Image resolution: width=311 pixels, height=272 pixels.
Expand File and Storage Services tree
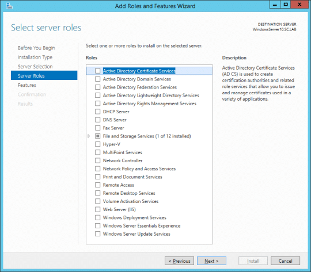click(89, 136)
